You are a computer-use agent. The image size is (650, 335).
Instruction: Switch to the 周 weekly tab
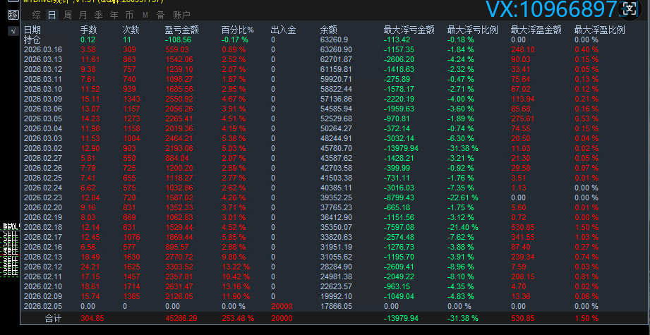coord(67,14)
